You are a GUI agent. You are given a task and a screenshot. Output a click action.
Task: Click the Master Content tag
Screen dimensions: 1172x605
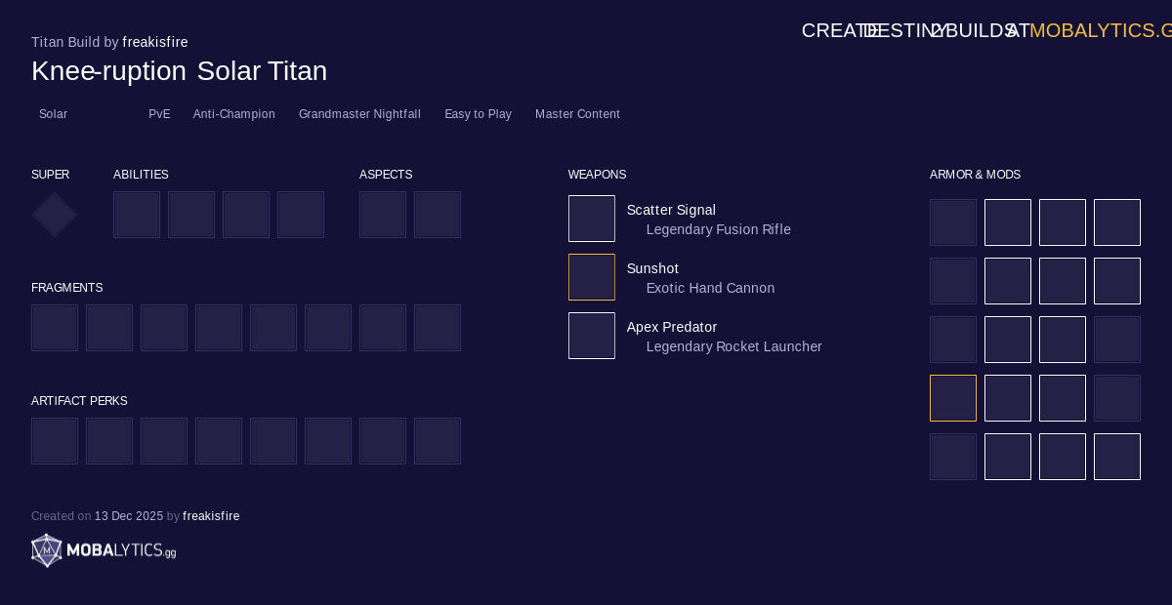[577, 114]
